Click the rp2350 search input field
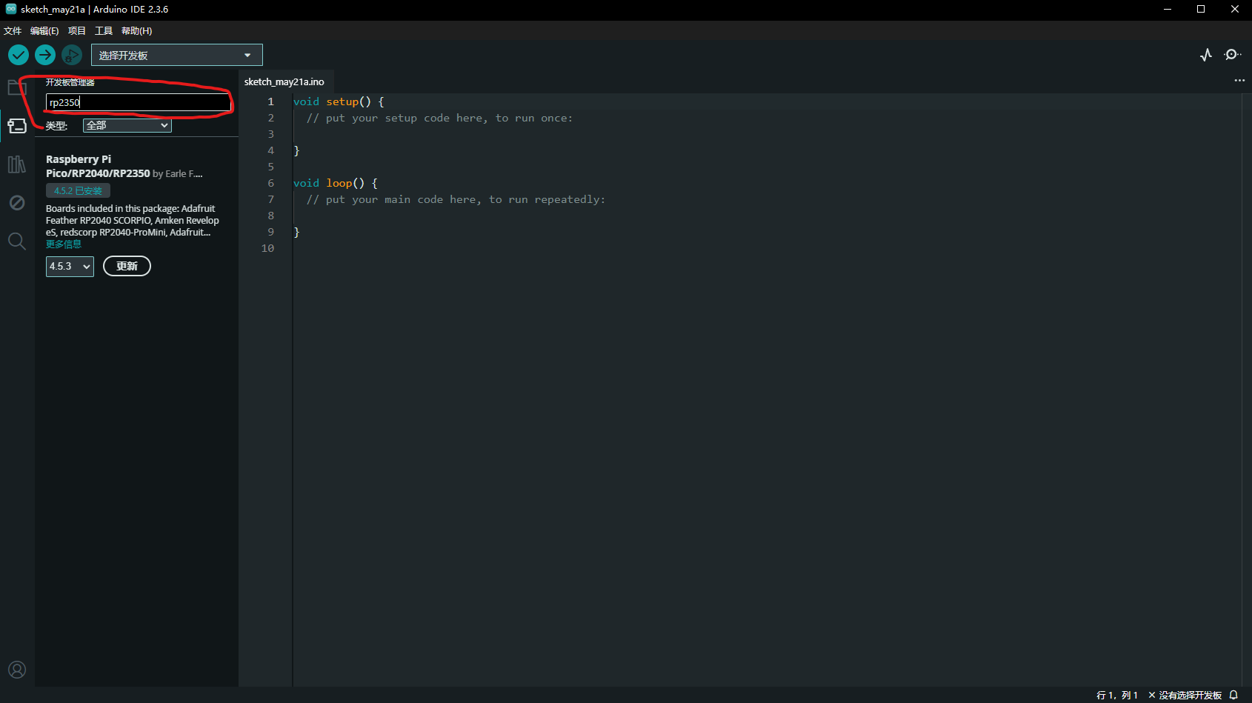 138,102
